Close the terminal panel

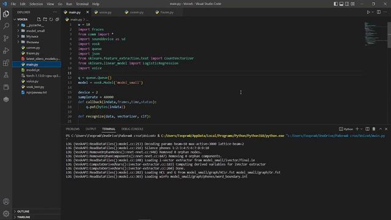point(386,129)
